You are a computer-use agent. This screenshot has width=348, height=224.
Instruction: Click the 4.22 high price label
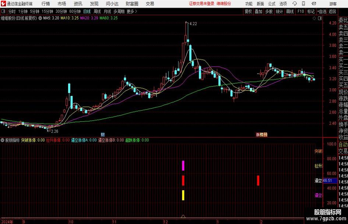pyautogui.click(x=193, y=24)
